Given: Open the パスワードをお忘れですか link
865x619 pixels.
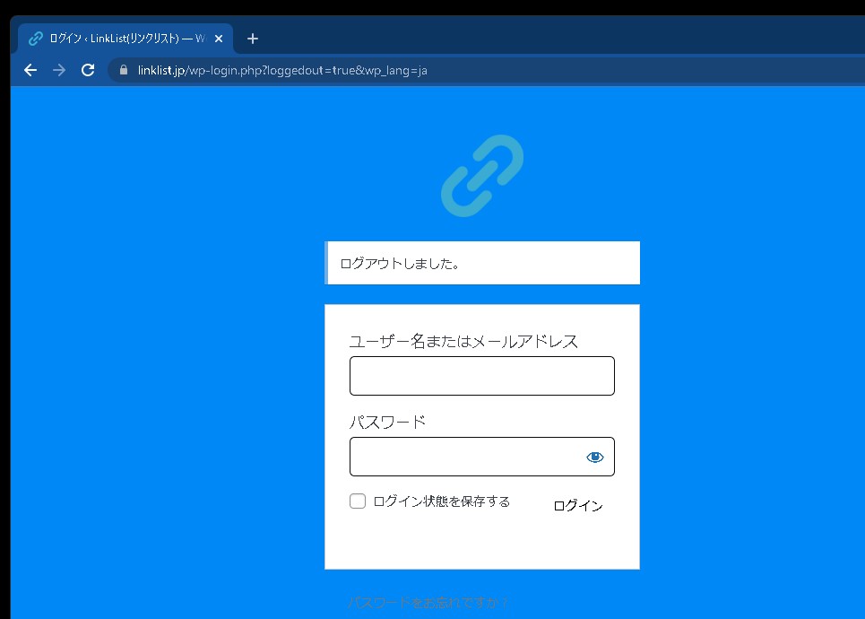Looking at the screenshot, I should [x=428, y=603].
